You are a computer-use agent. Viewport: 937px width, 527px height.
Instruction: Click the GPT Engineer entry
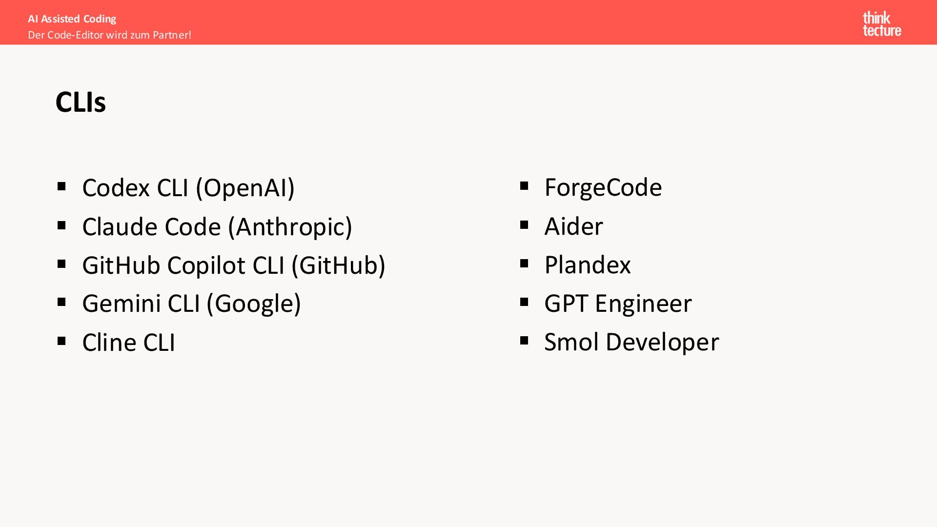tap(618, 304)
